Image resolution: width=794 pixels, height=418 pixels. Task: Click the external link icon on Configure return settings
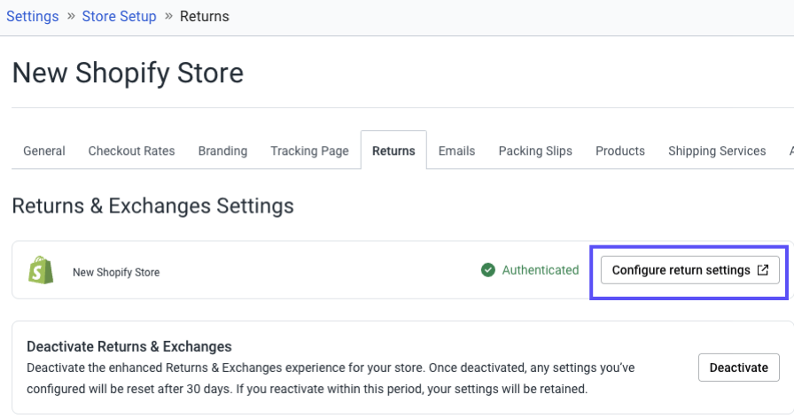[x=763, y=270]
